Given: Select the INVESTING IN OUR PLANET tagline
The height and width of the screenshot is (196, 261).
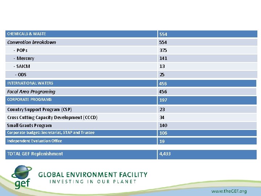Looking at the screenshot, I should (93, 181).
